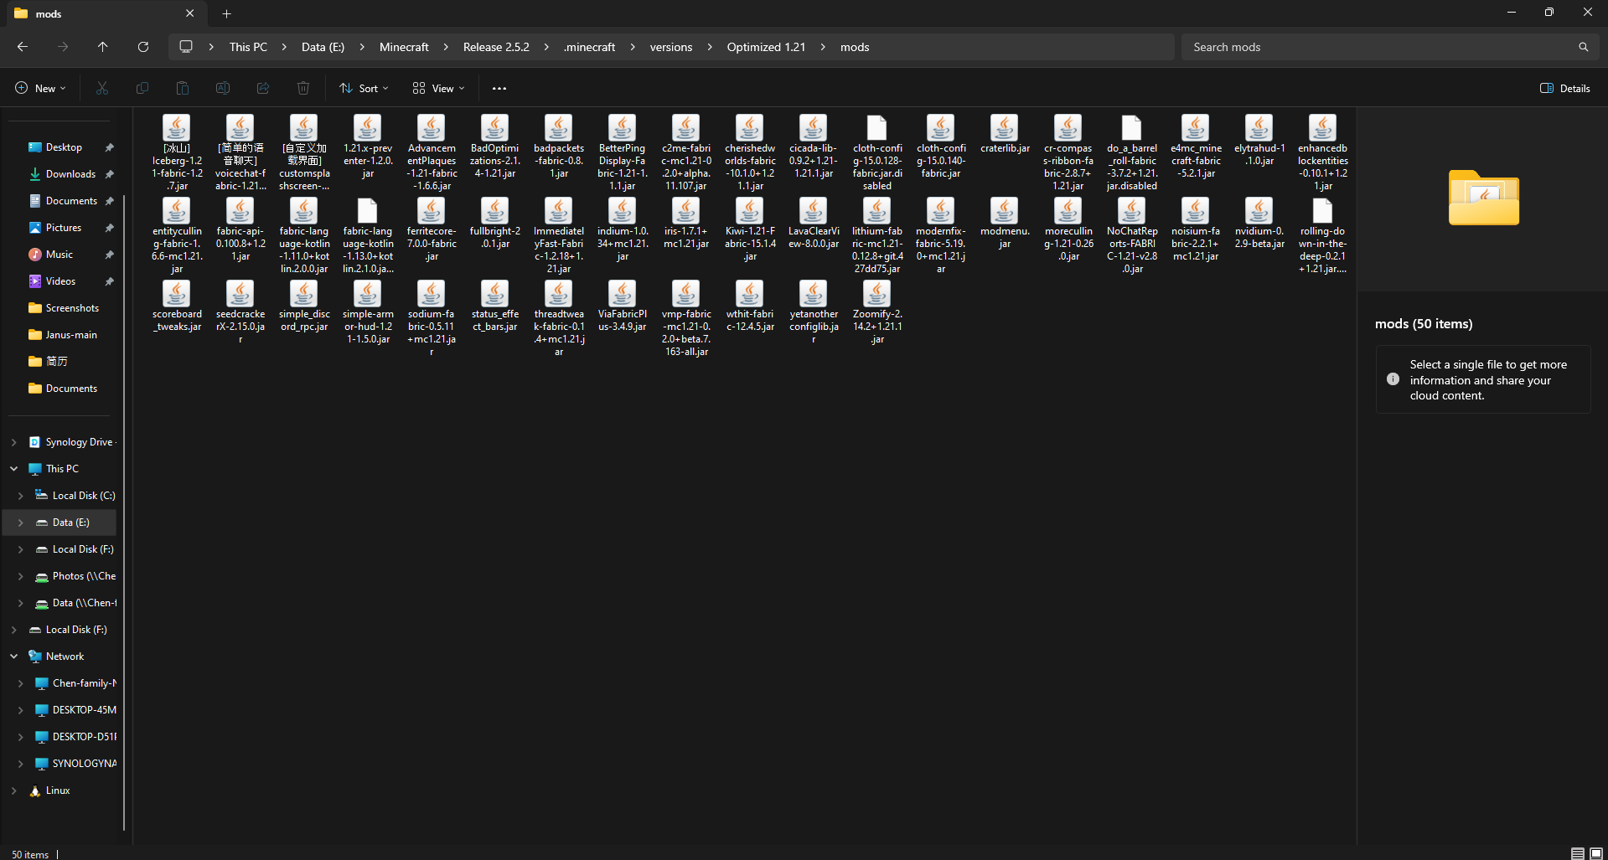Select the yetanotherconfiglib.jar file
Screen dimensions: 1608x860
pyautogui.click(x=814, y=313)
